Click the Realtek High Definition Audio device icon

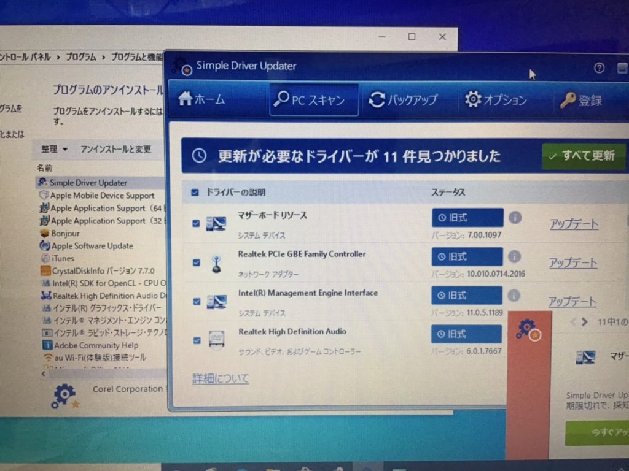tap(216, 340)
